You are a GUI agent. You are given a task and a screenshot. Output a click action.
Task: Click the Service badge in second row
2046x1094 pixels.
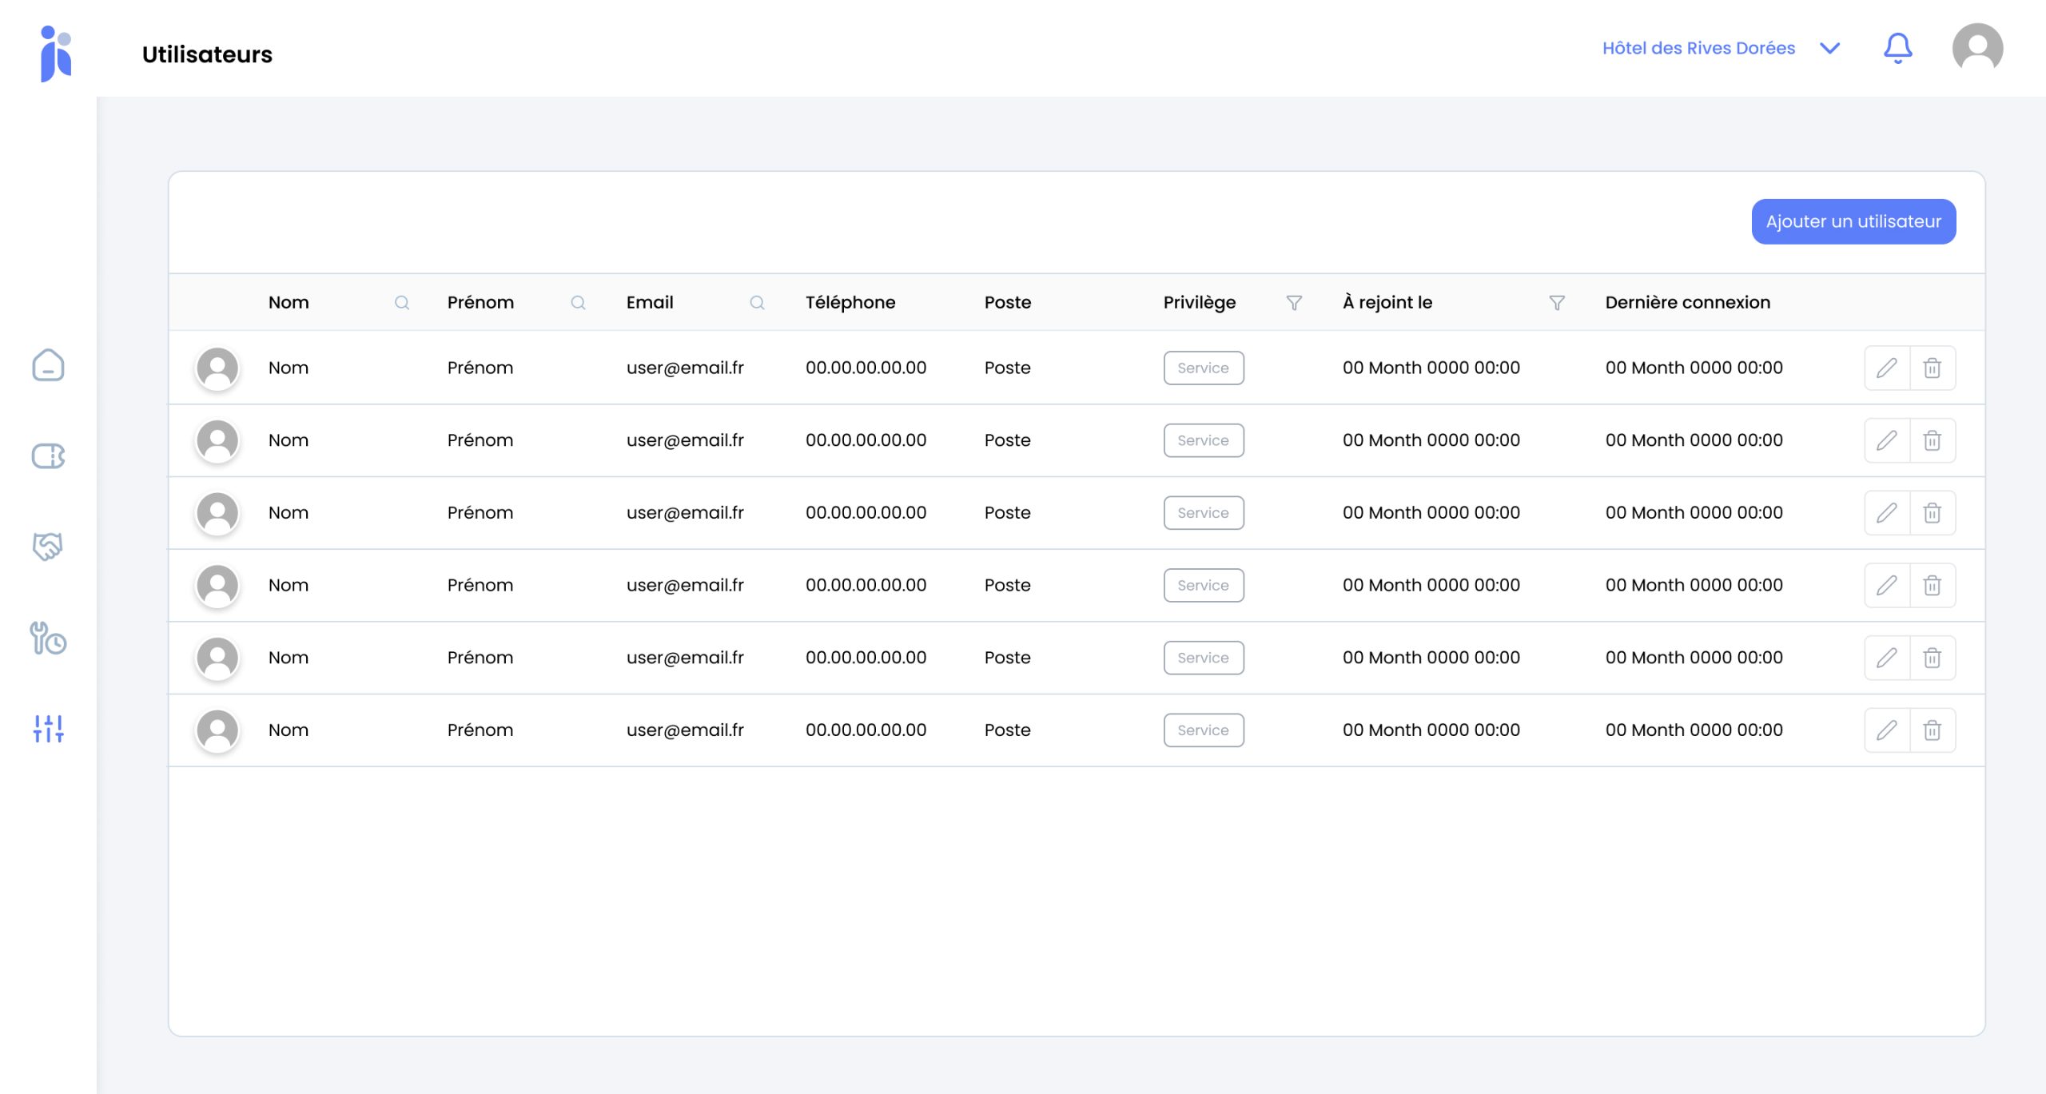tap(1203, 440)
